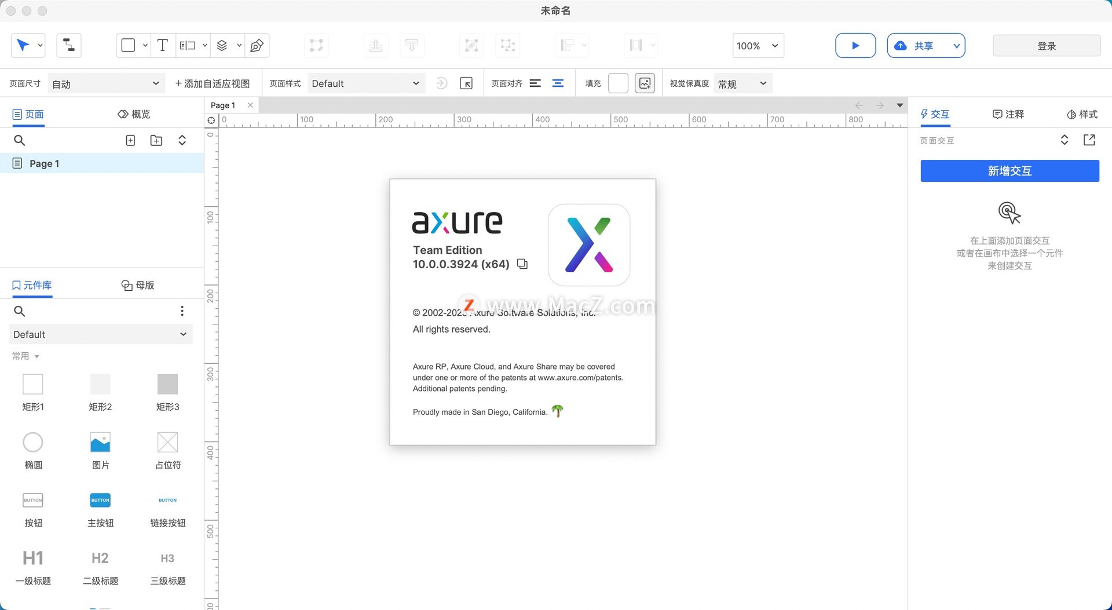Select the 矩形3 widget

point(168,392)
